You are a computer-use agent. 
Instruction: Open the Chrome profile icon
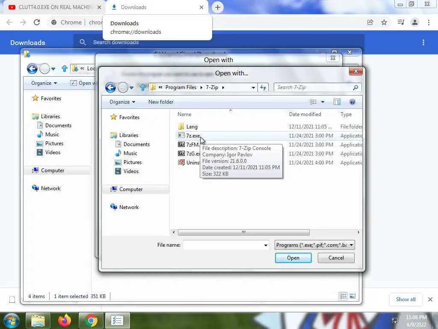(415, 22)
